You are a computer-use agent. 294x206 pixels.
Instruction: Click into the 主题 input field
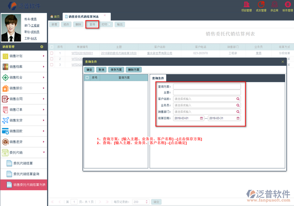click(x=207, y=93)
